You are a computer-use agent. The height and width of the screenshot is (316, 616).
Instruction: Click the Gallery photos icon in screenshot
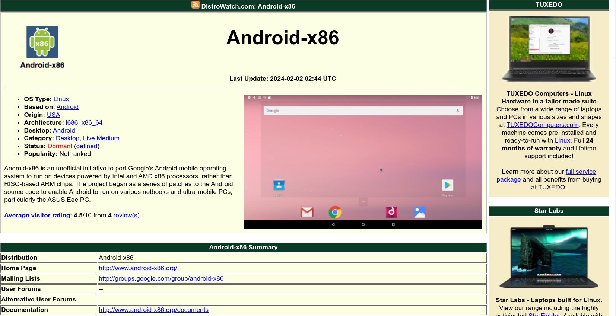420,212
